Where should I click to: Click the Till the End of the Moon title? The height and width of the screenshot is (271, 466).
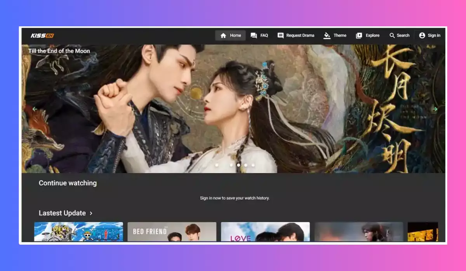(x=59, y=51)
